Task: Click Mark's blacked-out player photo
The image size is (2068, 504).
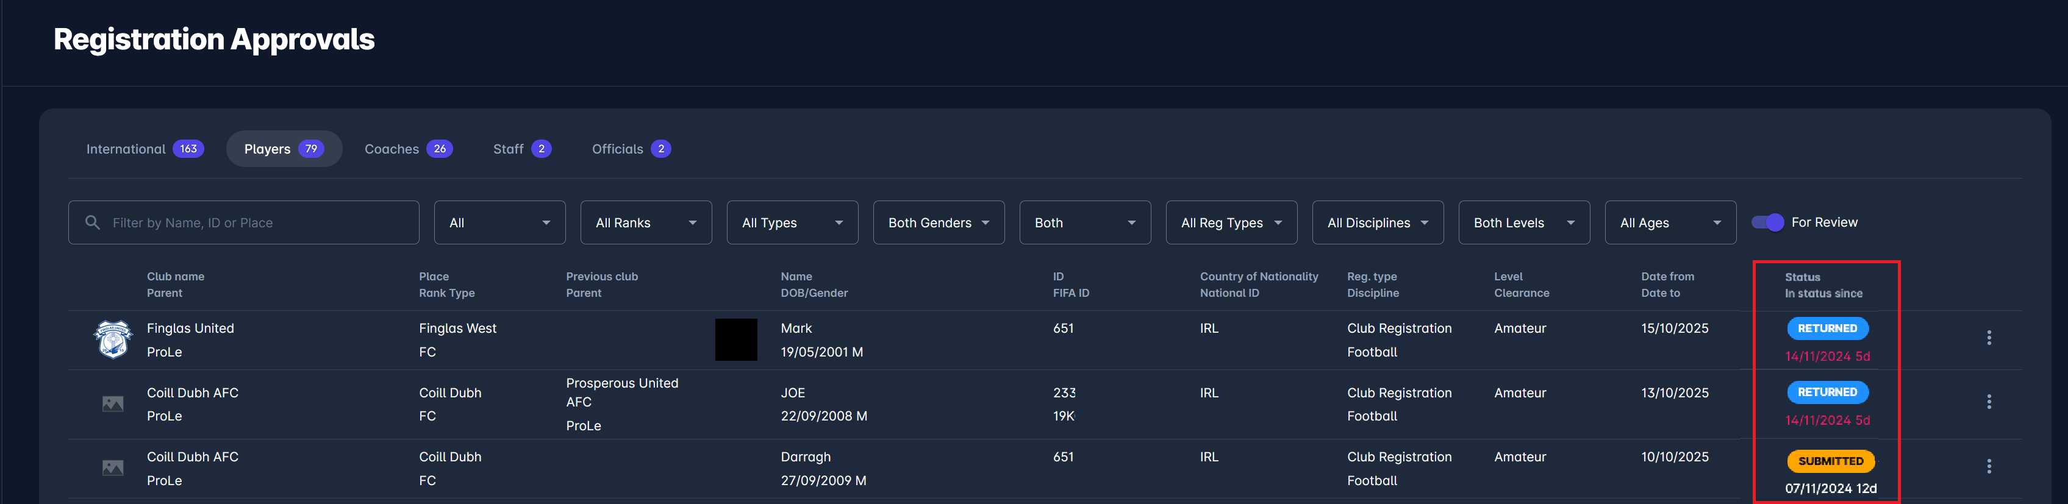Action: 735,339
